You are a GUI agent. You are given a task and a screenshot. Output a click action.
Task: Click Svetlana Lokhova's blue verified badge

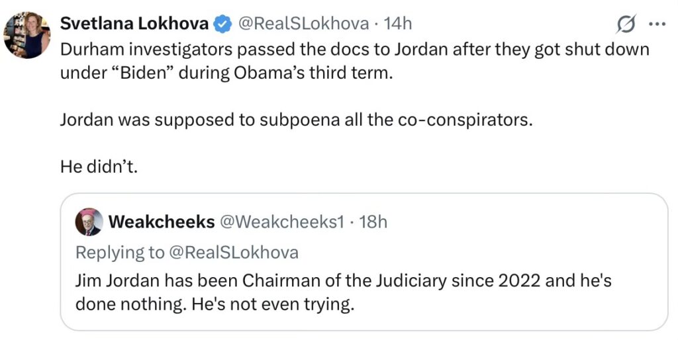tap(222, 24)
